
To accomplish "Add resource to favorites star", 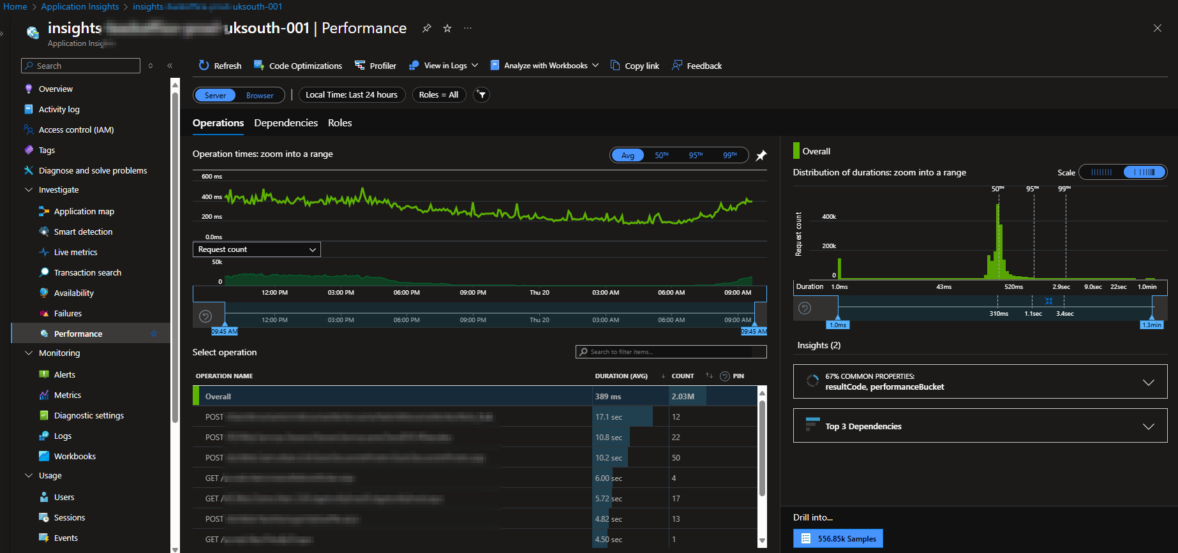I will pyautogui.click(x=447, y=28).
